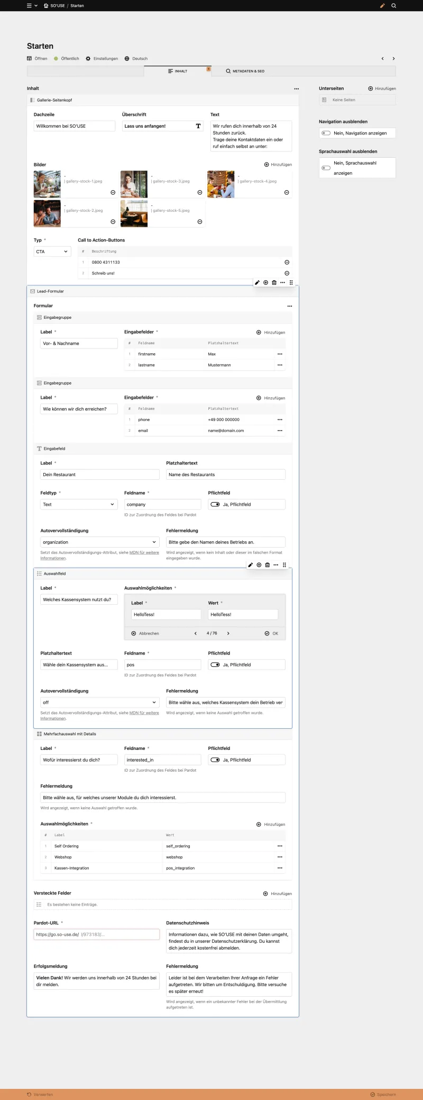423x1100 pixels.
Task: Click plus-circle icon above Lead-Formular block
Action: tap(265, 283)
